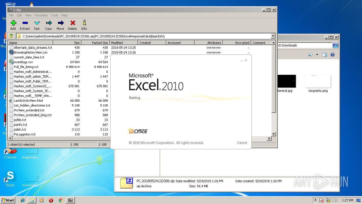Viewport: 362px width, 204px height.
Task: Select current_date_time.txt file
Action: pyautogui.click(x=29, y=57)
